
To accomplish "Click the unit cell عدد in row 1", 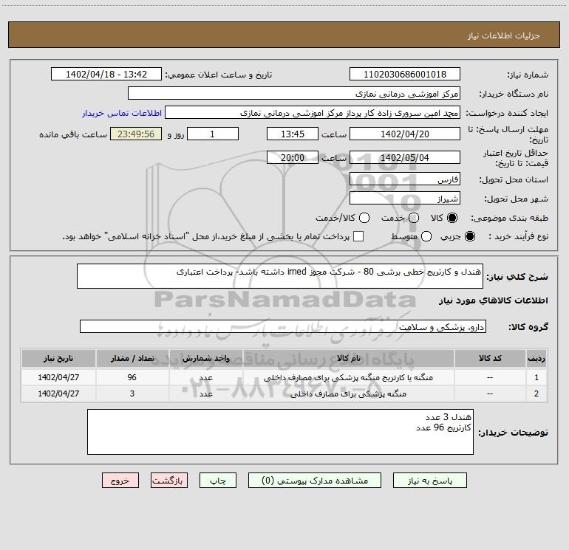I will 205,377.
